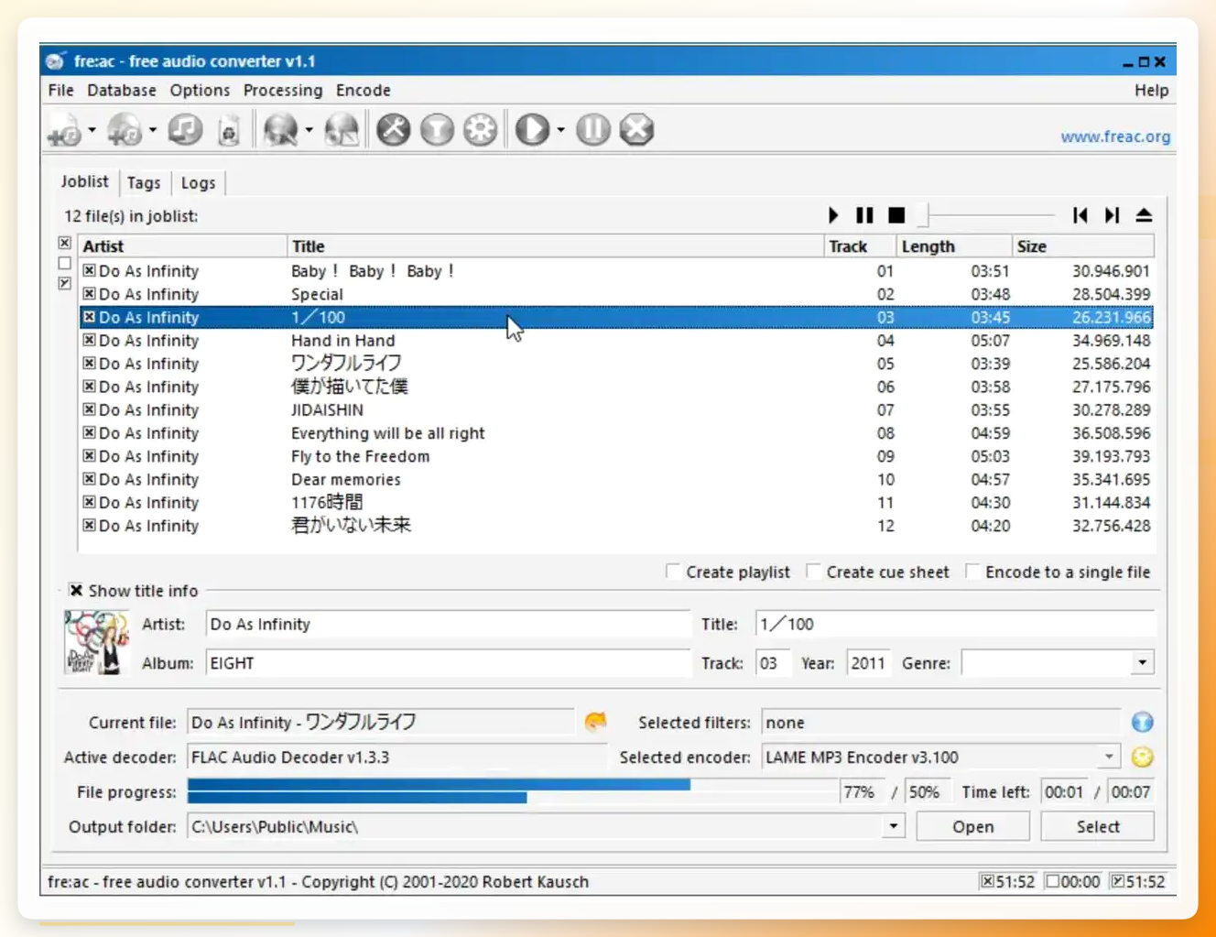
Task: Sort joblist by Artist column header
Action: click(x=183, y=246)
